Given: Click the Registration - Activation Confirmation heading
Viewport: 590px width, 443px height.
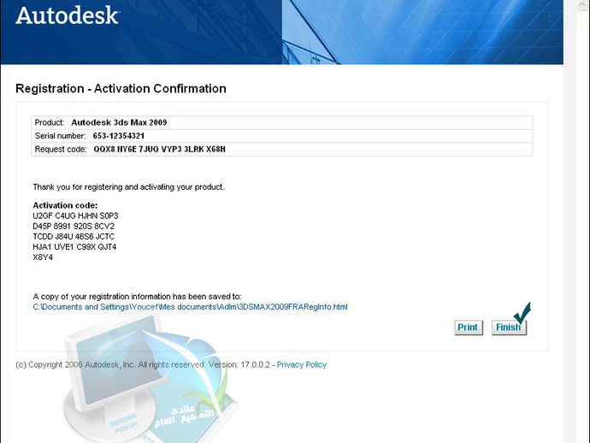Looking at the screenshot, I should (x=121, y=89).
